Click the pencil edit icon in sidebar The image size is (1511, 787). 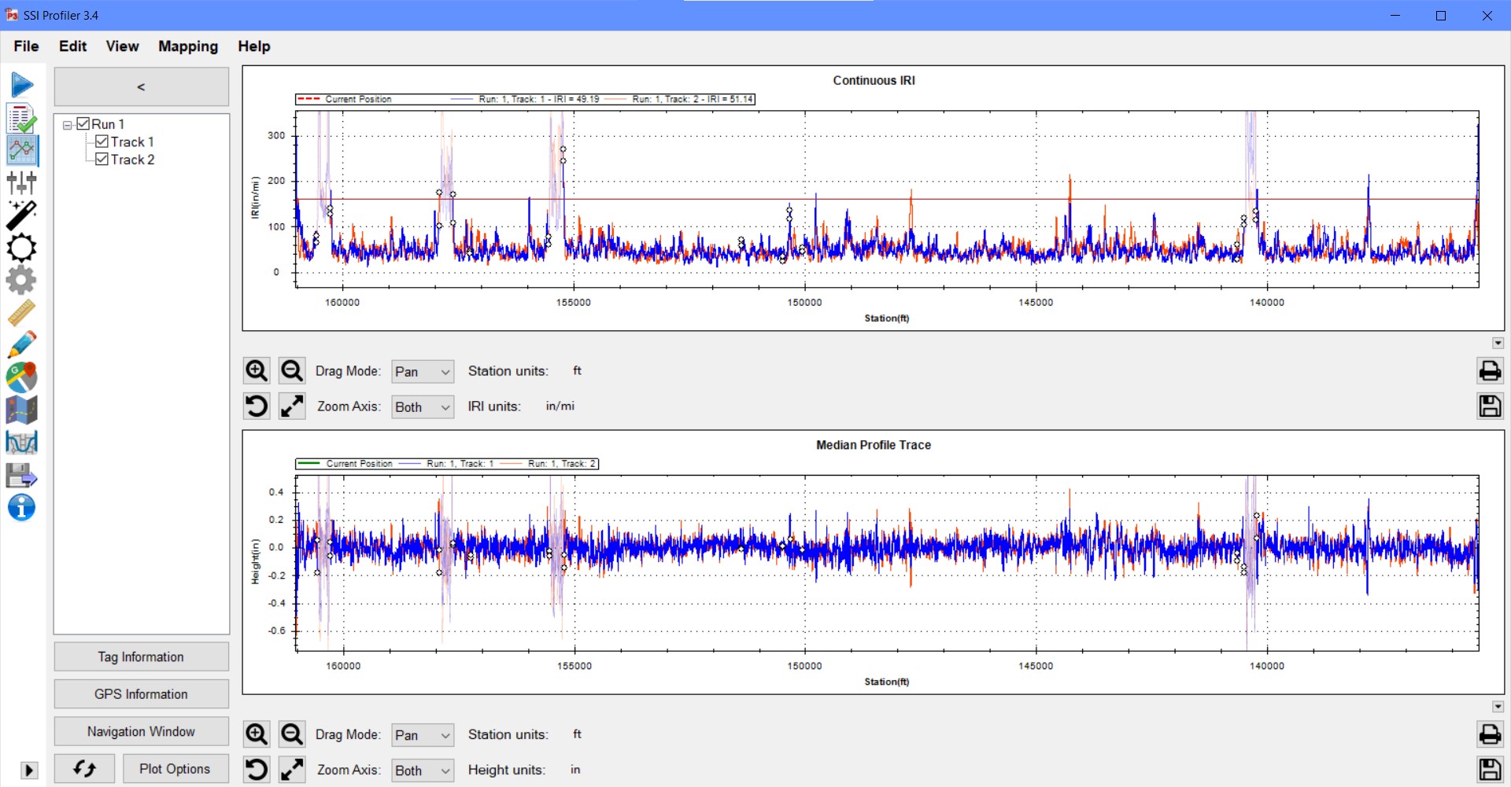(22, 345)
